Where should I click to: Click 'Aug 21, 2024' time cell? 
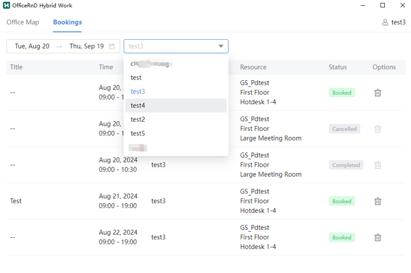pyautogui.click(x=118, y=196)
